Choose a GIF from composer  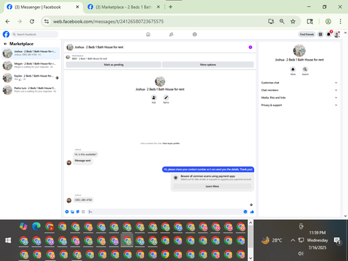point(84,212)
